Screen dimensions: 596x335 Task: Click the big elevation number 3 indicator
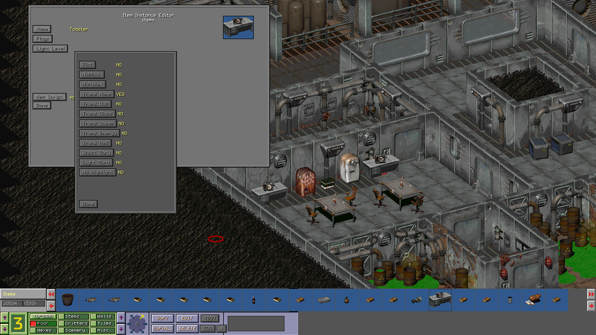(x=18, y=323)
